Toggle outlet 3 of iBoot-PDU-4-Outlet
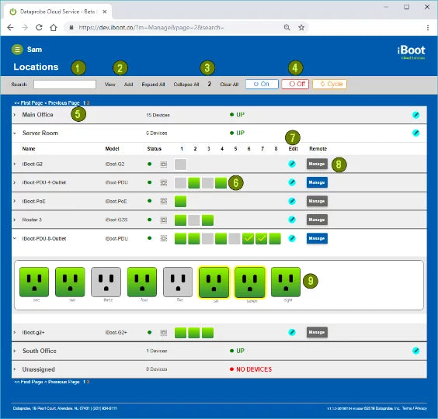438x419 pixels. coord(207,183)
